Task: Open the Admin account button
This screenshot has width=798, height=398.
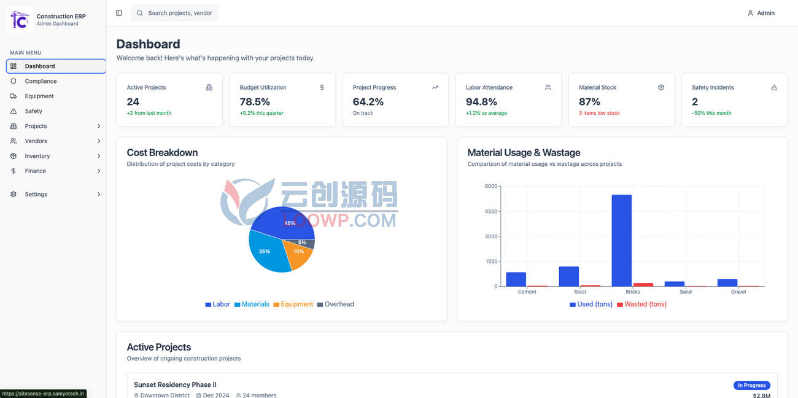Action: [x=761, y=13]
